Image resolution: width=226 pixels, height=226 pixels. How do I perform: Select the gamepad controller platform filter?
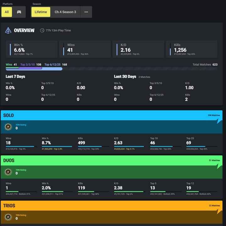coord(19,12)
